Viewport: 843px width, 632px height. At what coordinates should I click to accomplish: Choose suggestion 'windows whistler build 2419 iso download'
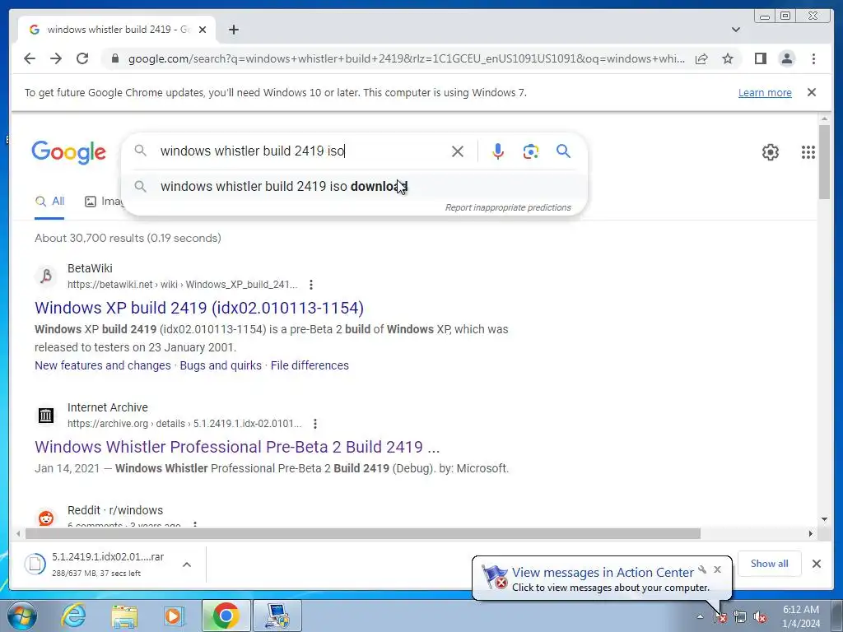tap(354, 187)
